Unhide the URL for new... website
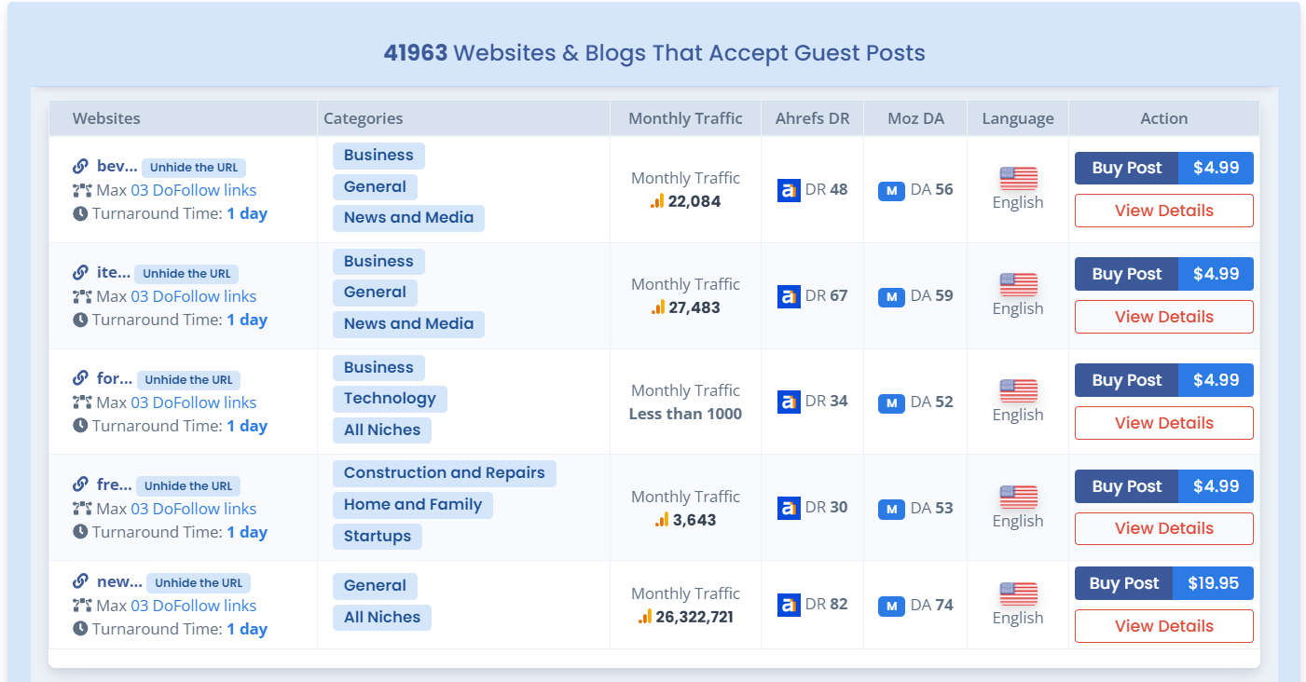1306x682 pixels. pos(199,583)
